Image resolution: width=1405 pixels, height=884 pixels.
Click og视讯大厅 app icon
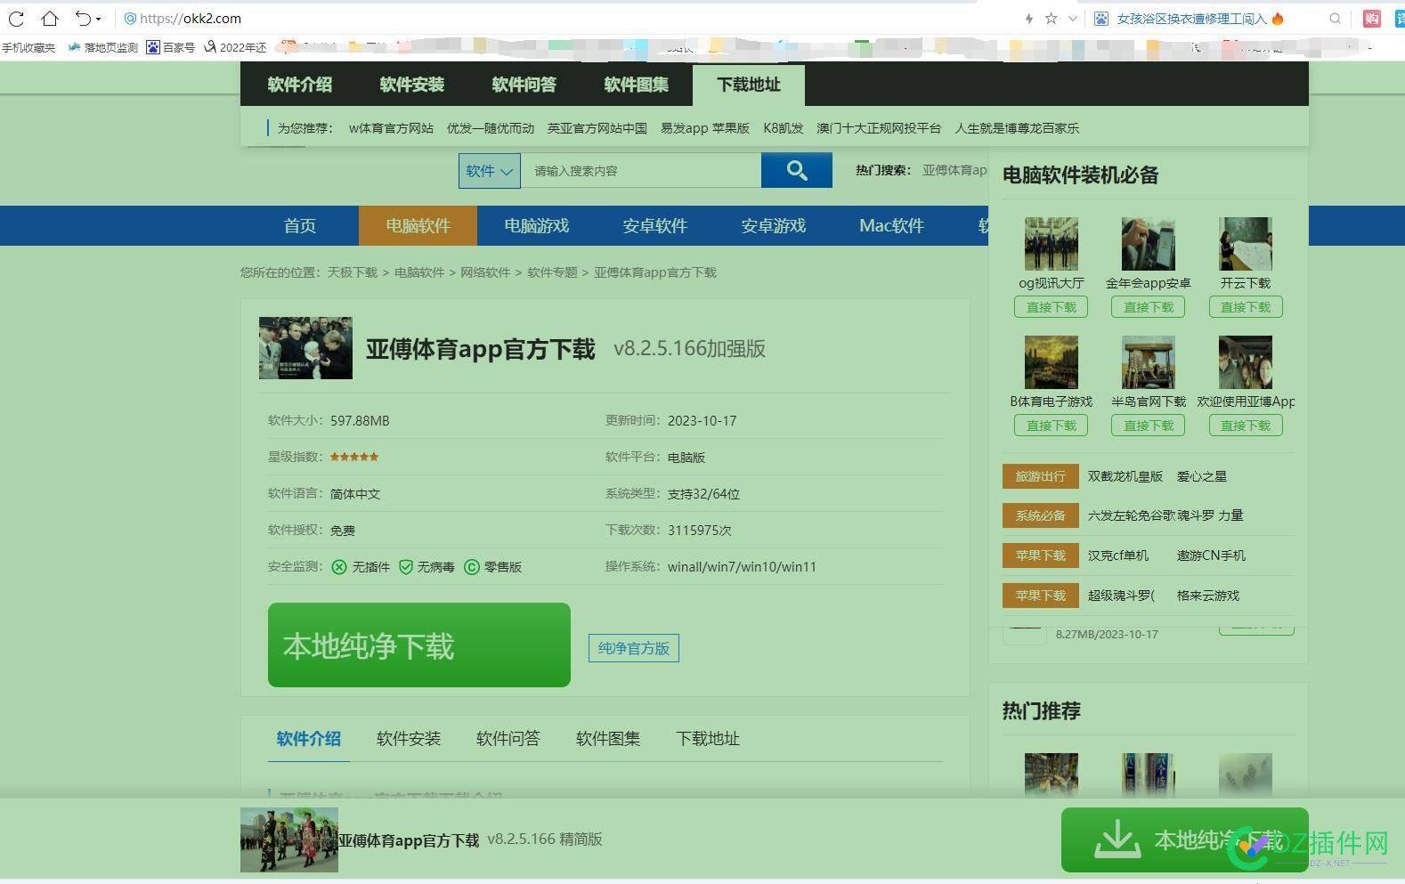coord(1051,244)
